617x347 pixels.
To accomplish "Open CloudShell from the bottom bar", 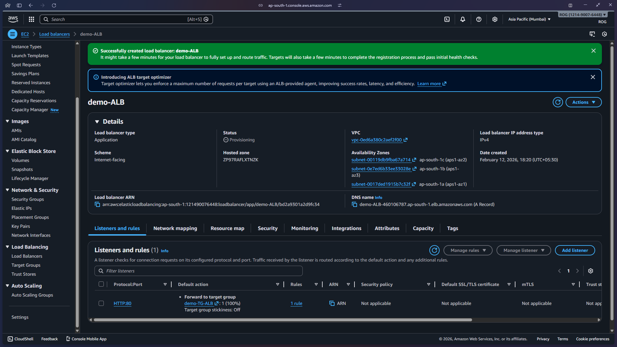I will point(20,339).
